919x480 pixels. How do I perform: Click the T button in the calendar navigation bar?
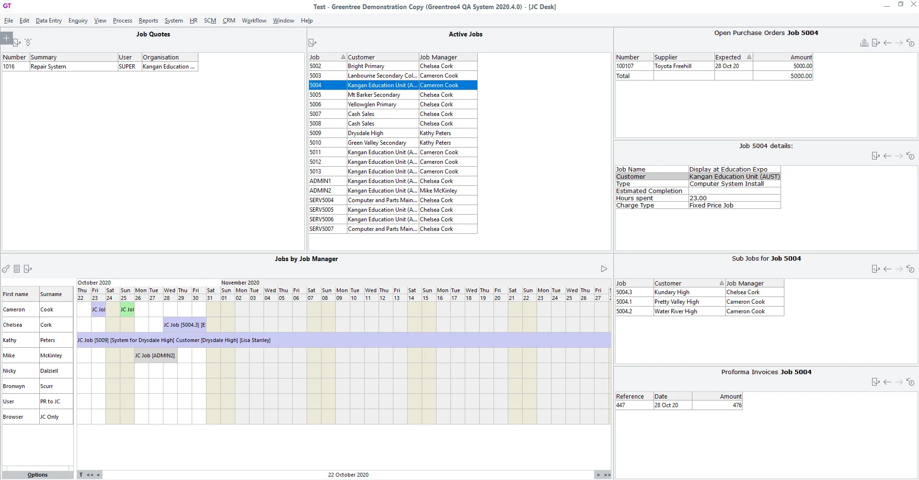(x=80, y=475)
